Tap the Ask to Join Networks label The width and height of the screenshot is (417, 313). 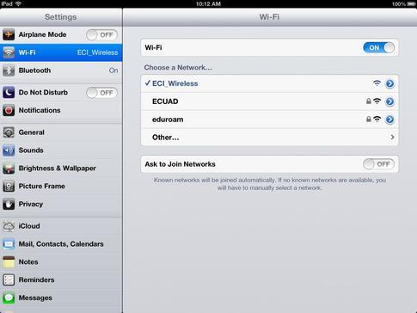tap(180, 164)
